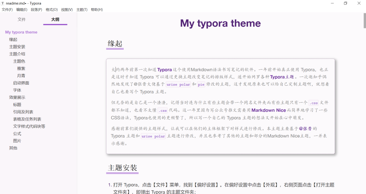The height and width of the screenshot is (194, 366).
Task: Select 表格及任务列表 in the outline
Action: pos(27,119)
